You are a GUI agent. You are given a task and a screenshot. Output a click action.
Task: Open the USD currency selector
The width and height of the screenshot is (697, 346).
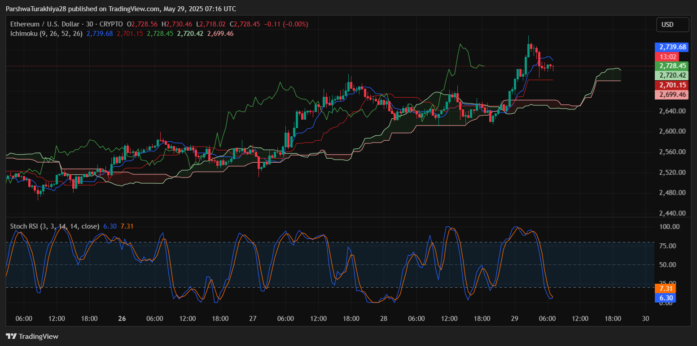672,25
